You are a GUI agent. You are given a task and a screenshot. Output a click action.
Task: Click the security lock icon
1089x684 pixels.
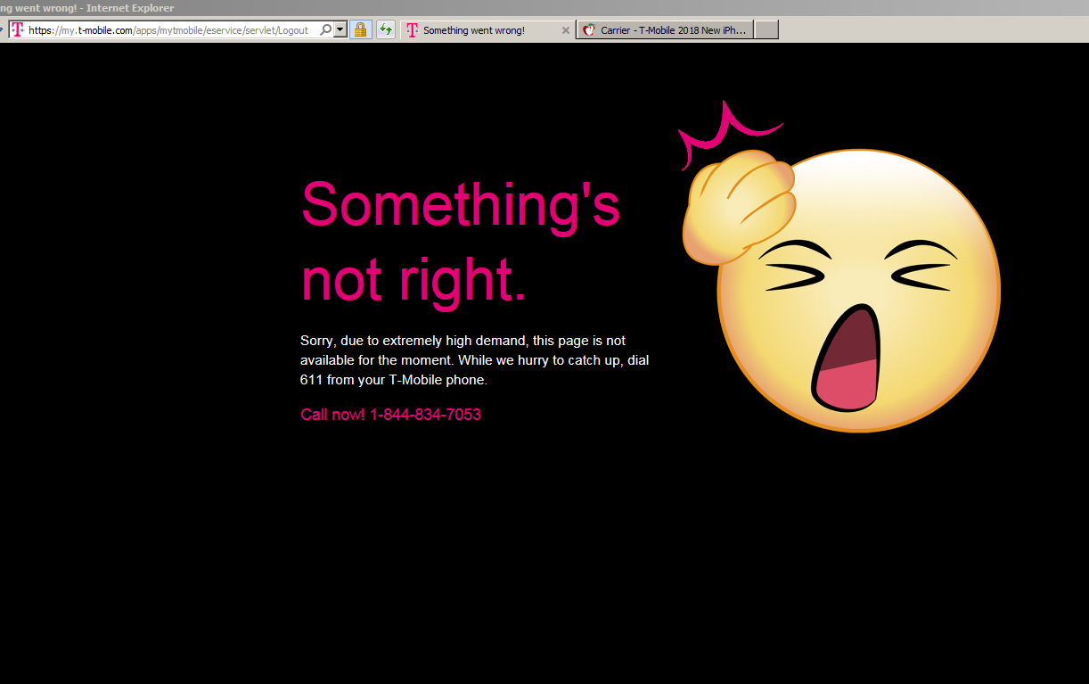(360, 29)
